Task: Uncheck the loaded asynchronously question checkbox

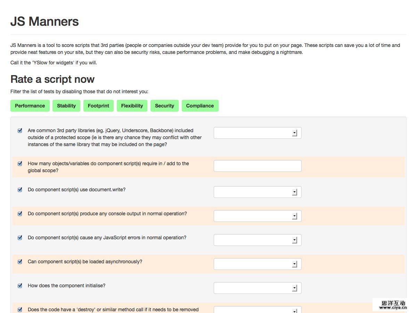Action: [20, 262]
